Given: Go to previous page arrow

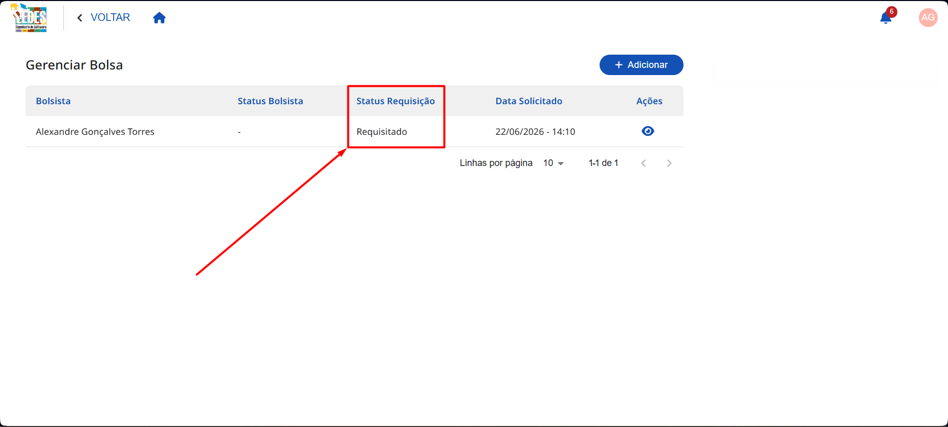Looking at the screenshot, I should pyautogui.click(x=644, y=163).
